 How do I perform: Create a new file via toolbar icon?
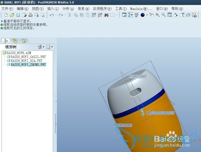click(6, 15)
